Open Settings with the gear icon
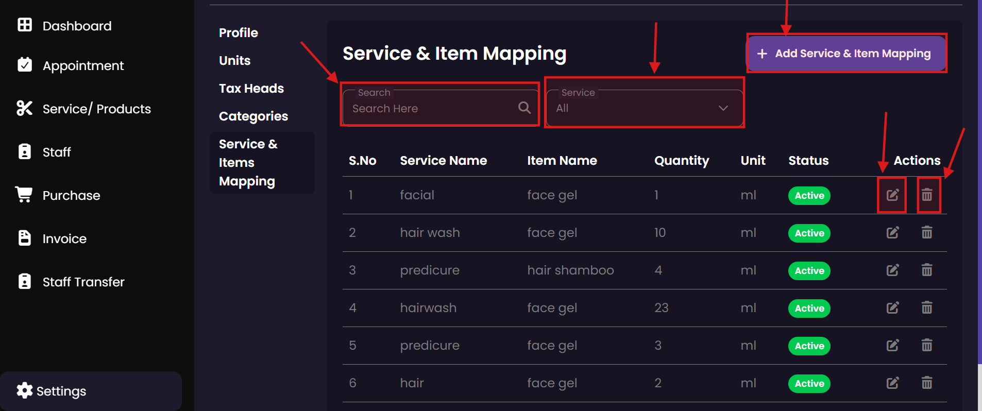Viewport: 982px width, 411px height. (24, 391)
